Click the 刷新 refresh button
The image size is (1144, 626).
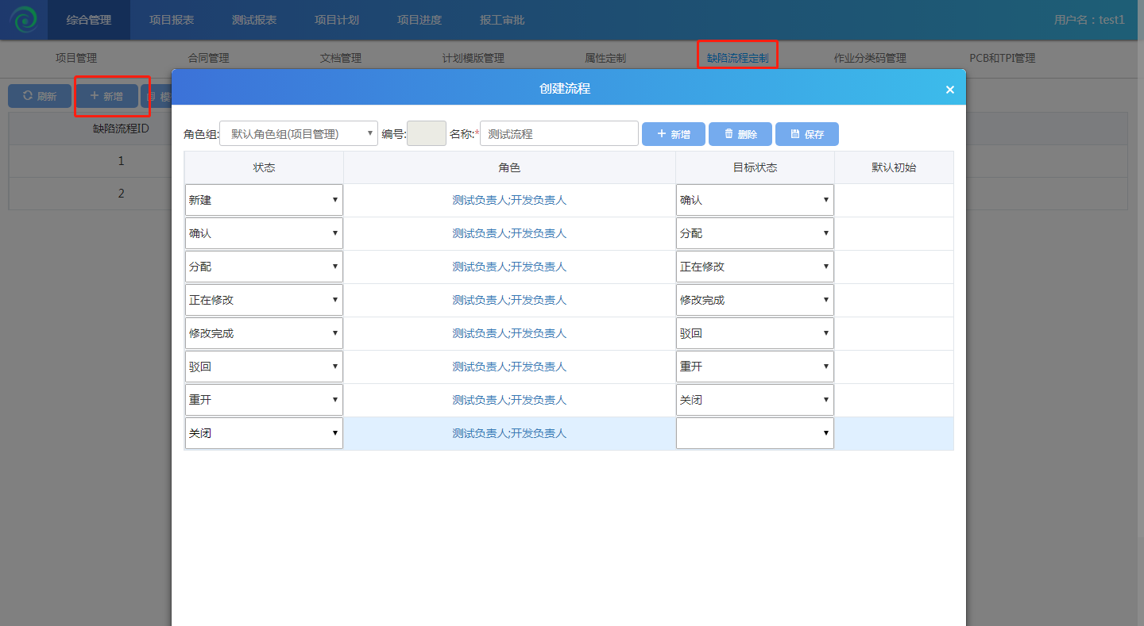[x=40, y=96]
